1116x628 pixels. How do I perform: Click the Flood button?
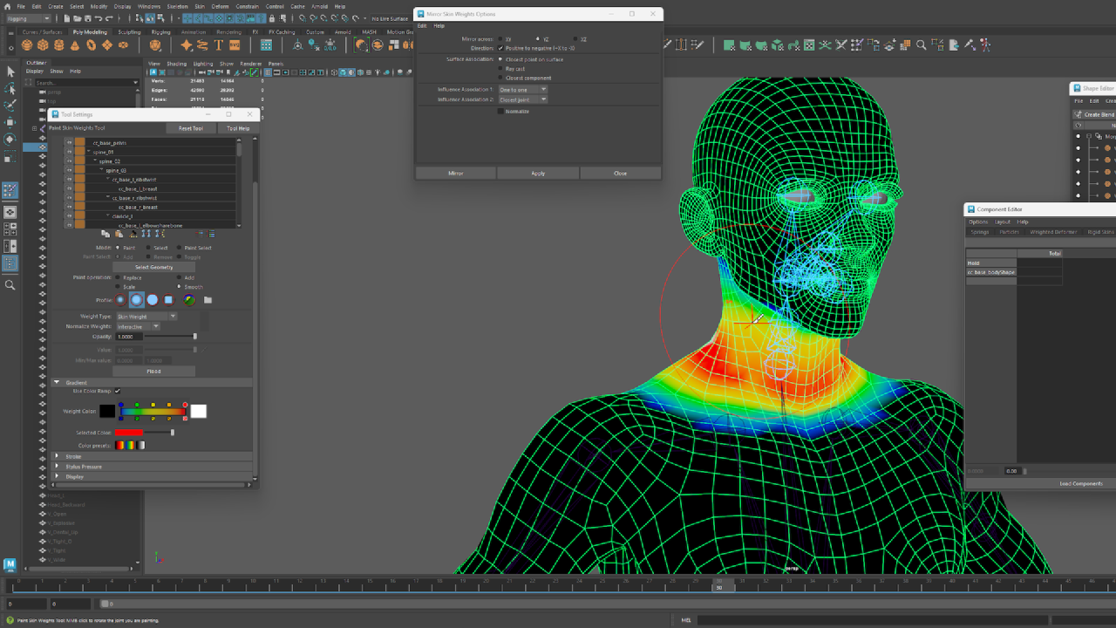(153, 371)
